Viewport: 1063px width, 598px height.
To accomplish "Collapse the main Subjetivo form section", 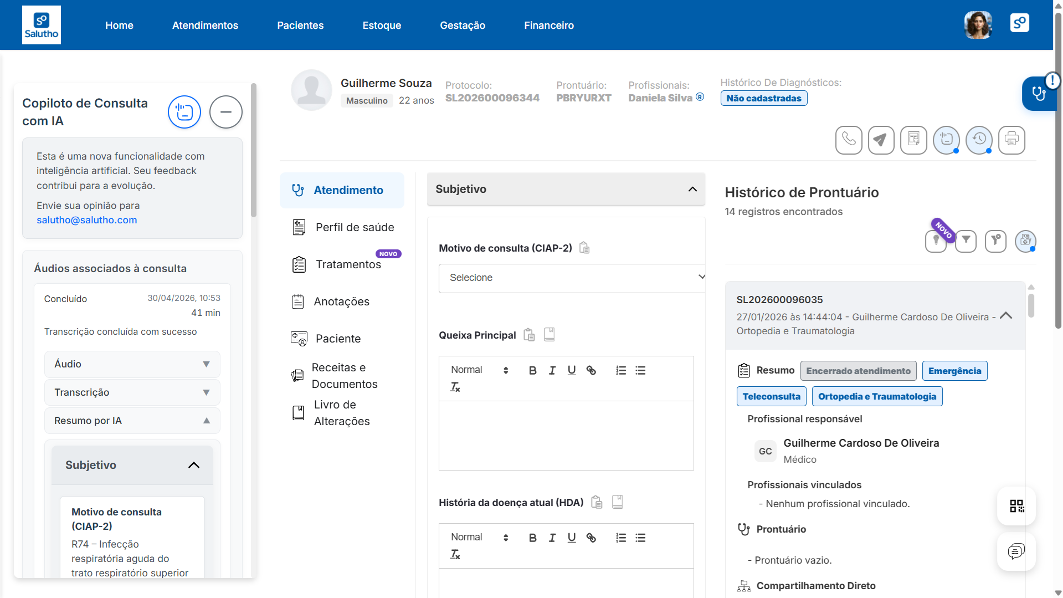I will tap(566, 189).
